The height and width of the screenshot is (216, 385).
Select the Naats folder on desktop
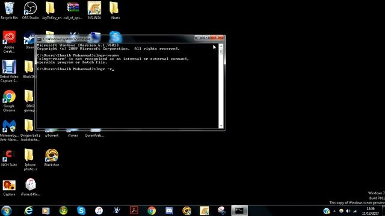114,10
